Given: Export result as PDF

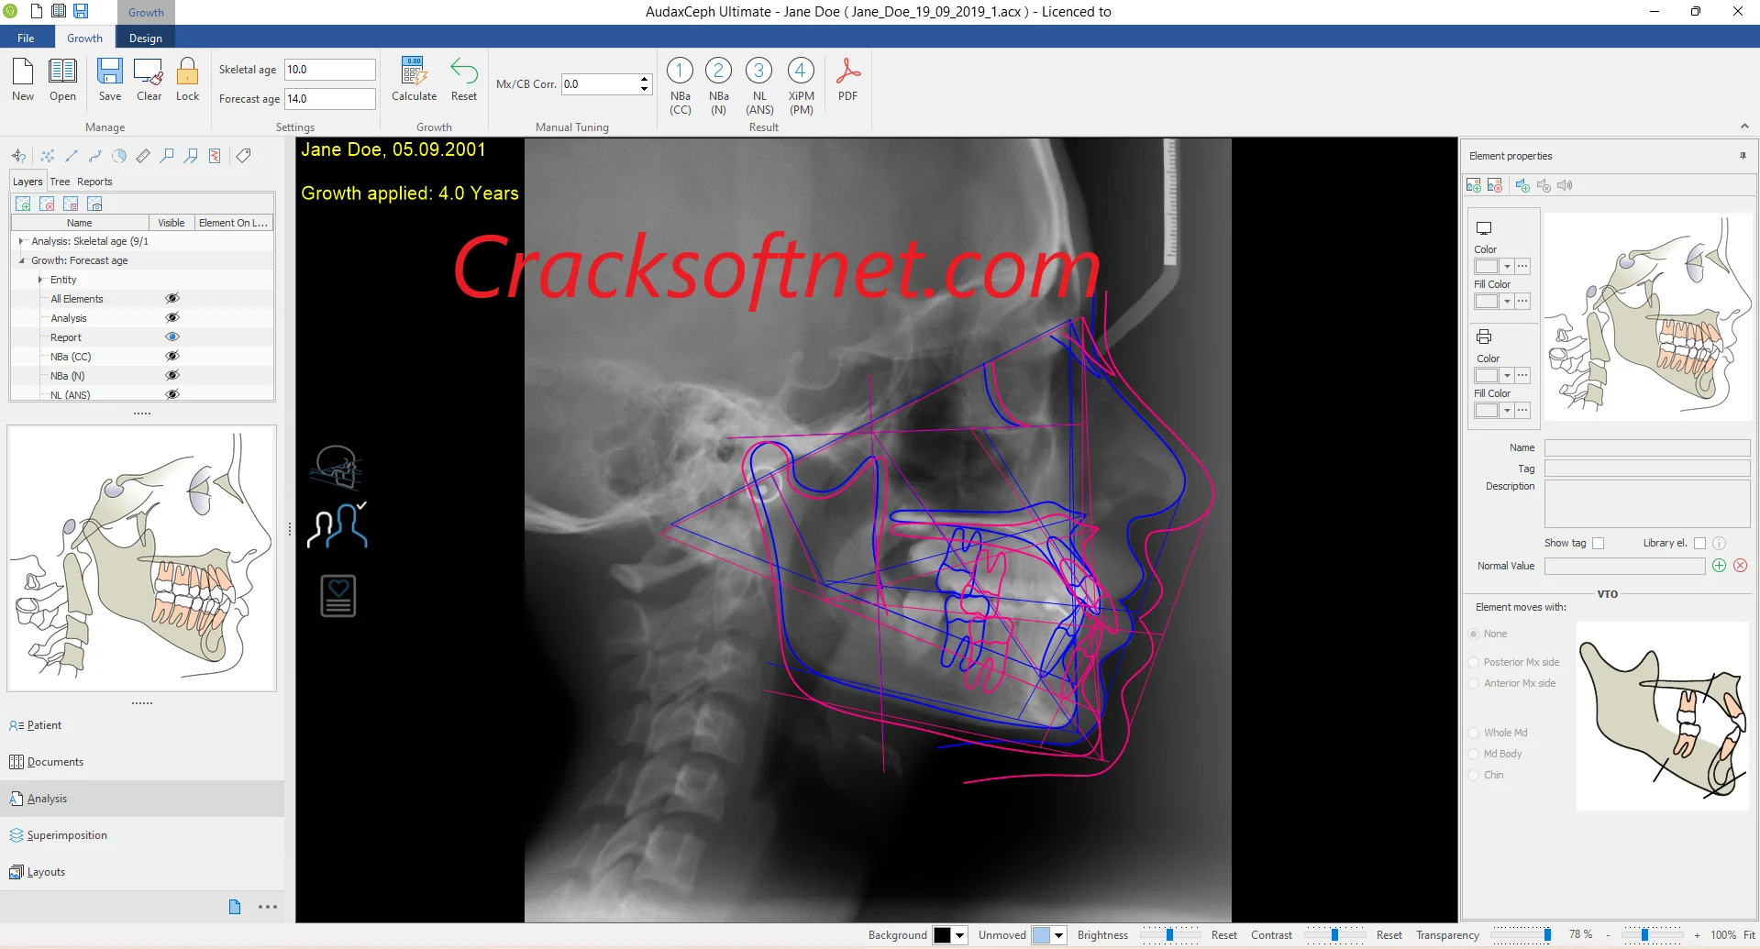Looking at the screenshot, I should point(847,72).
